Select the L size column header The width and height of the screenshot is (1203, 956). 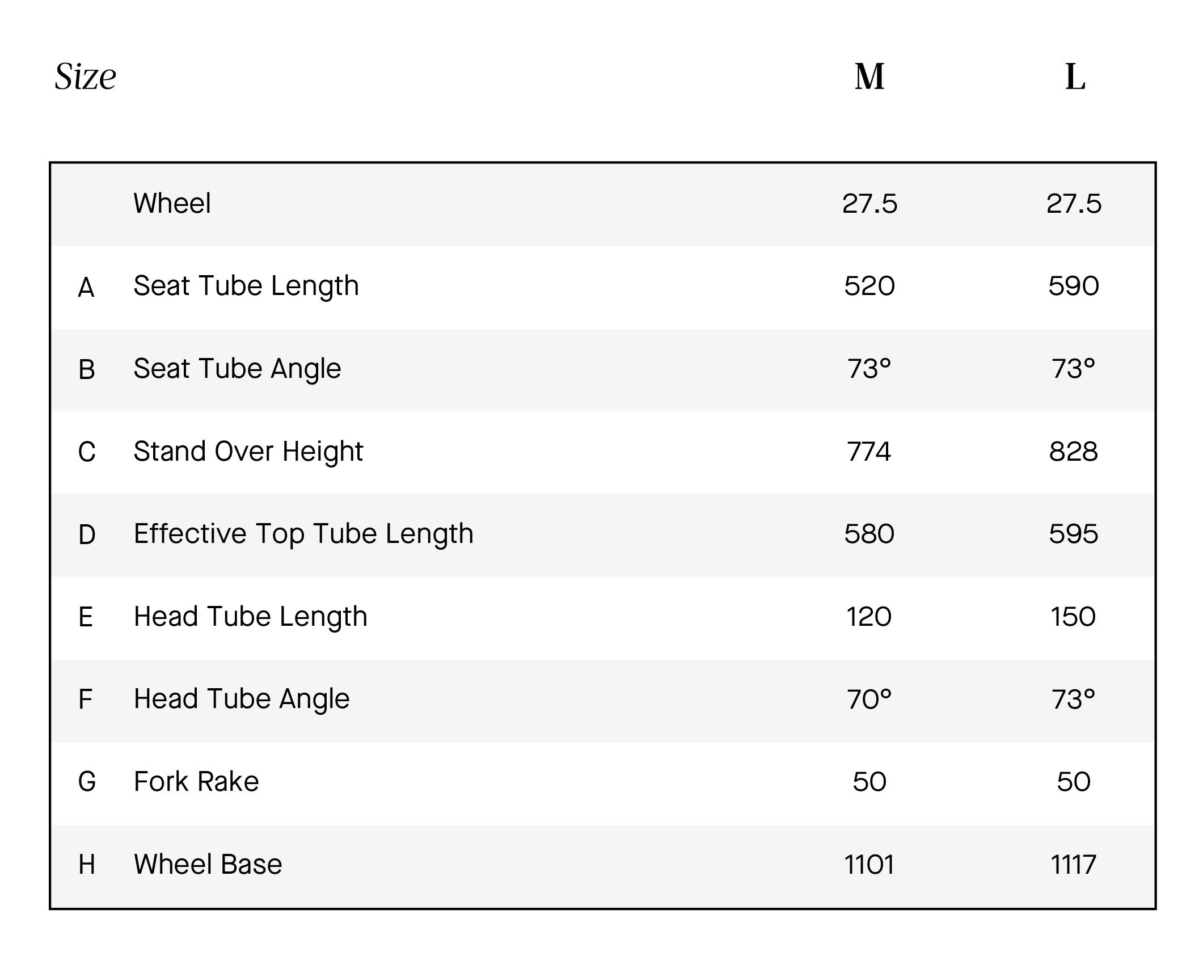coord(1075,77)
